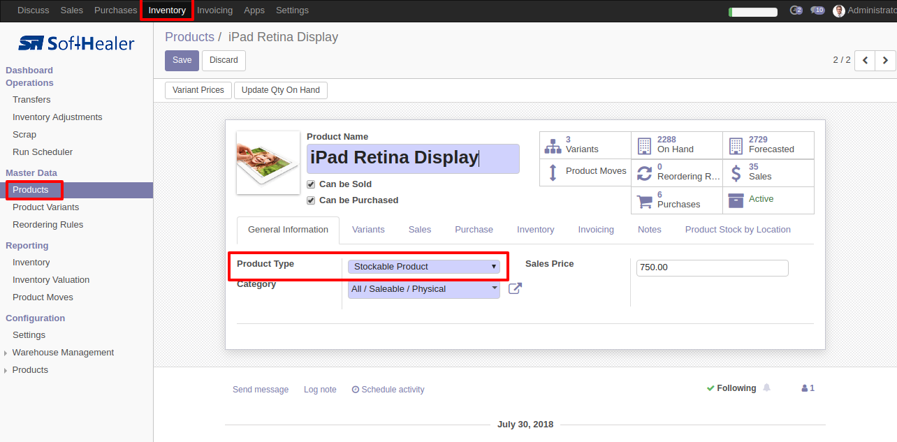The width and height of the screenshot is (897, 442).
Task: Open the Category dropdown
Action: click(424, 289)
